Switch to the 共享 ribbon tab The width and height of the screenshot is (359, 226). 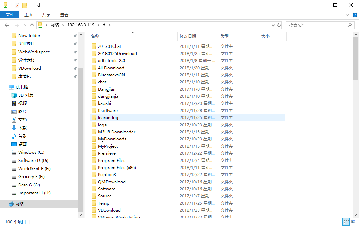click(46, 15)
